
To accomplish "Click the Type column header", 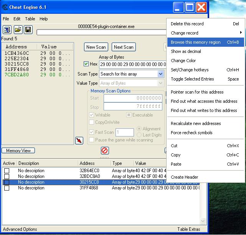I will [x=122, y=163].
